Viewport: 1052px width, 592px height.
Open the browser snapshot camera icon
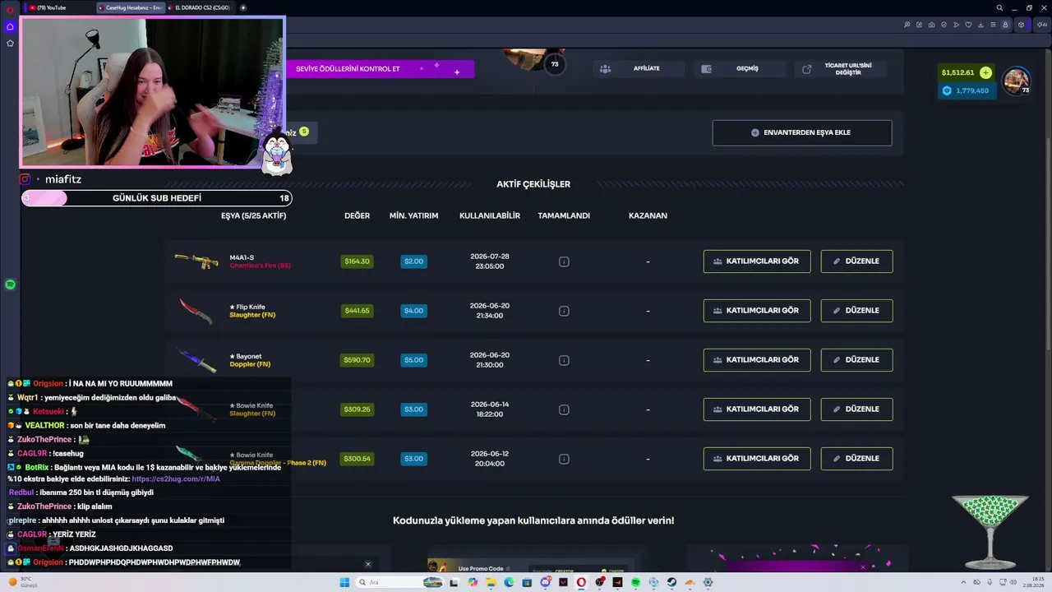click(x=932, y=25)
